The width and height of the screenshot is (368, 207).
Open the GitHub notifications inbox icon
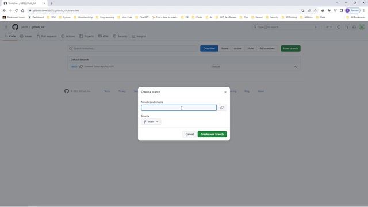point(354,27)
